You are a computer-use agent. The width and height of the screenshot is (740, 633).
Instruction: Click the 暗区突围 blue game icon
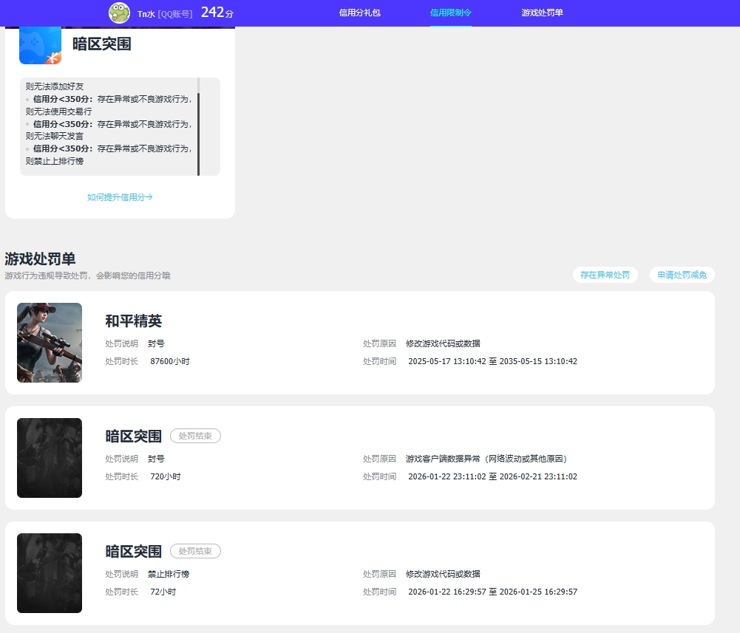pos(40,45)
